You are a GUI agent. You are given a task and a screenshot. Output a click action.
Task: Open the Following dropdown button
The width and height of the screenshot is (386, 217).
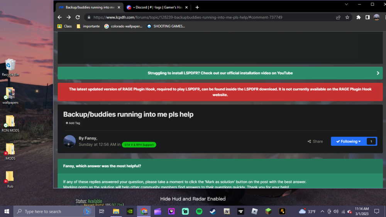pos(348,141)
